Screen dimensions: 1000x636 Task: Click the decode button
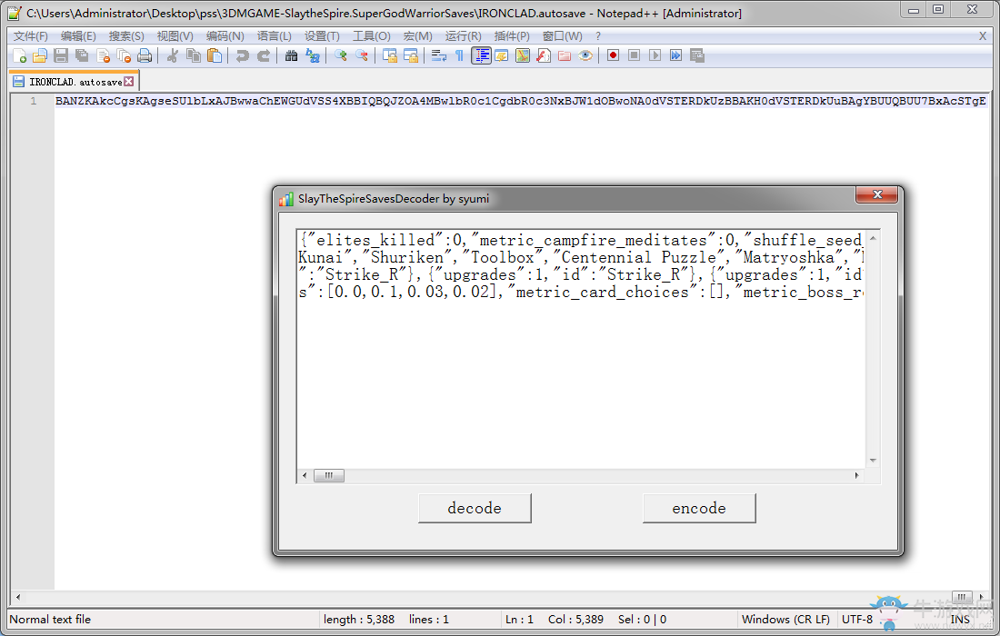[x=475, y=508]
